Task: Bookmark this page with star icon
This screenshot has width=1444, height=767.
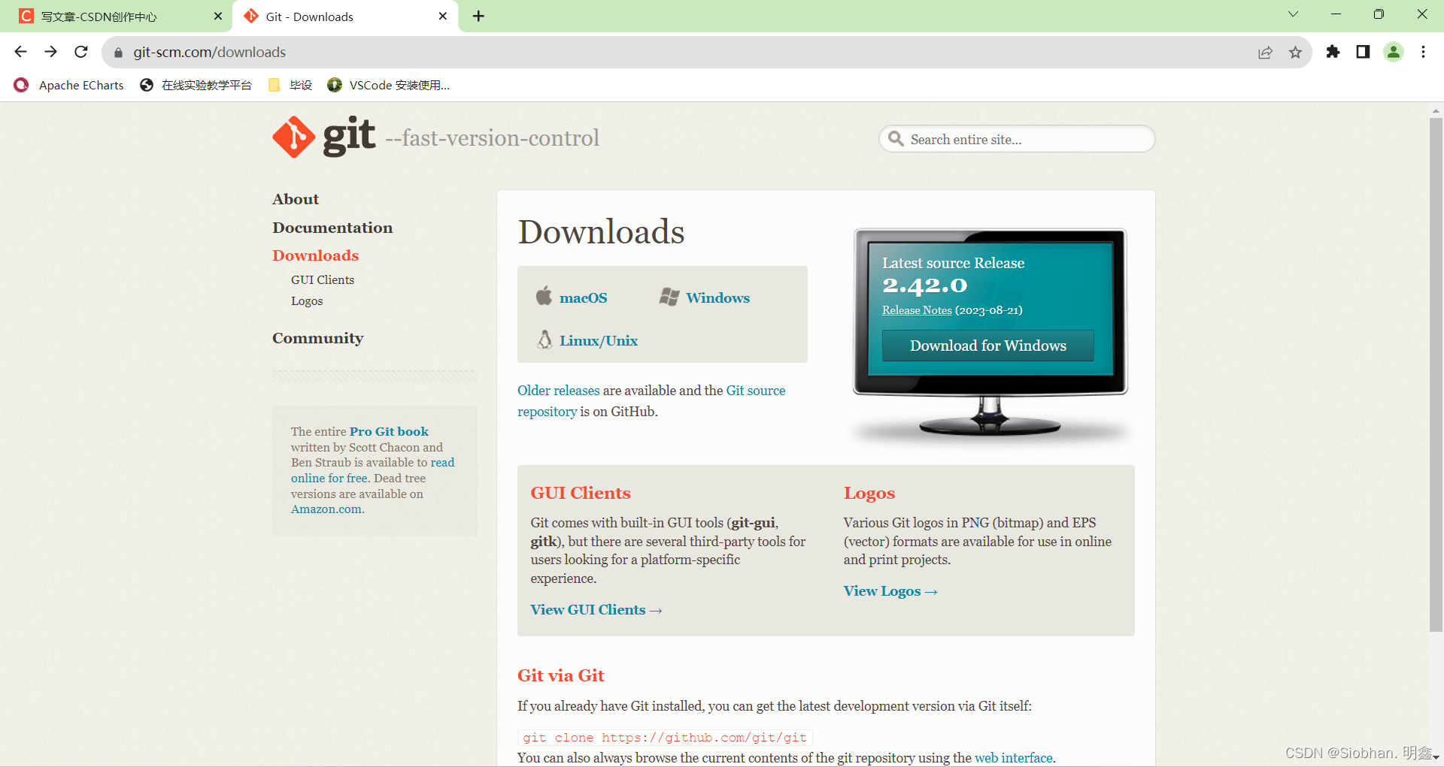Action: pyautogui.click(x=1295, y=52)
